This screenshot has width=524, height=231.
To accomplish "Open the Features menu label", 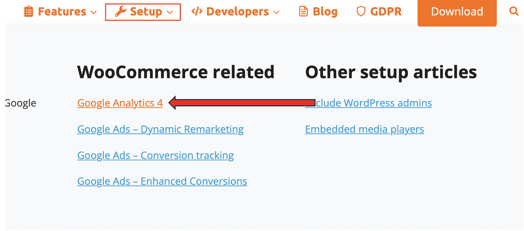I will pyautogui.click(x=62, y=12).
